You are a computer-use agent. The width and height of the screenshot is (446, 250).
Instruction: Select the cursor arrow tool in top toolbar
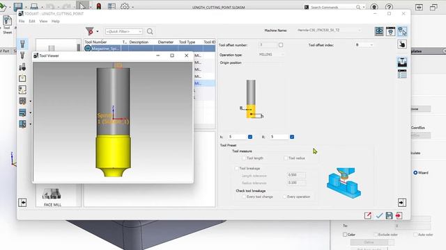click(x=82, y=6)
